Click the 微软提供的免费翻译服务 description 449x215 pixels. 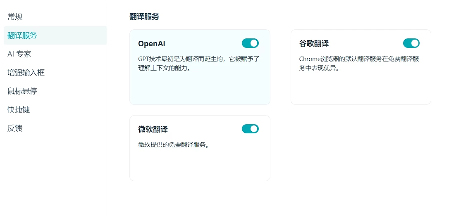(x=173, y=145)
